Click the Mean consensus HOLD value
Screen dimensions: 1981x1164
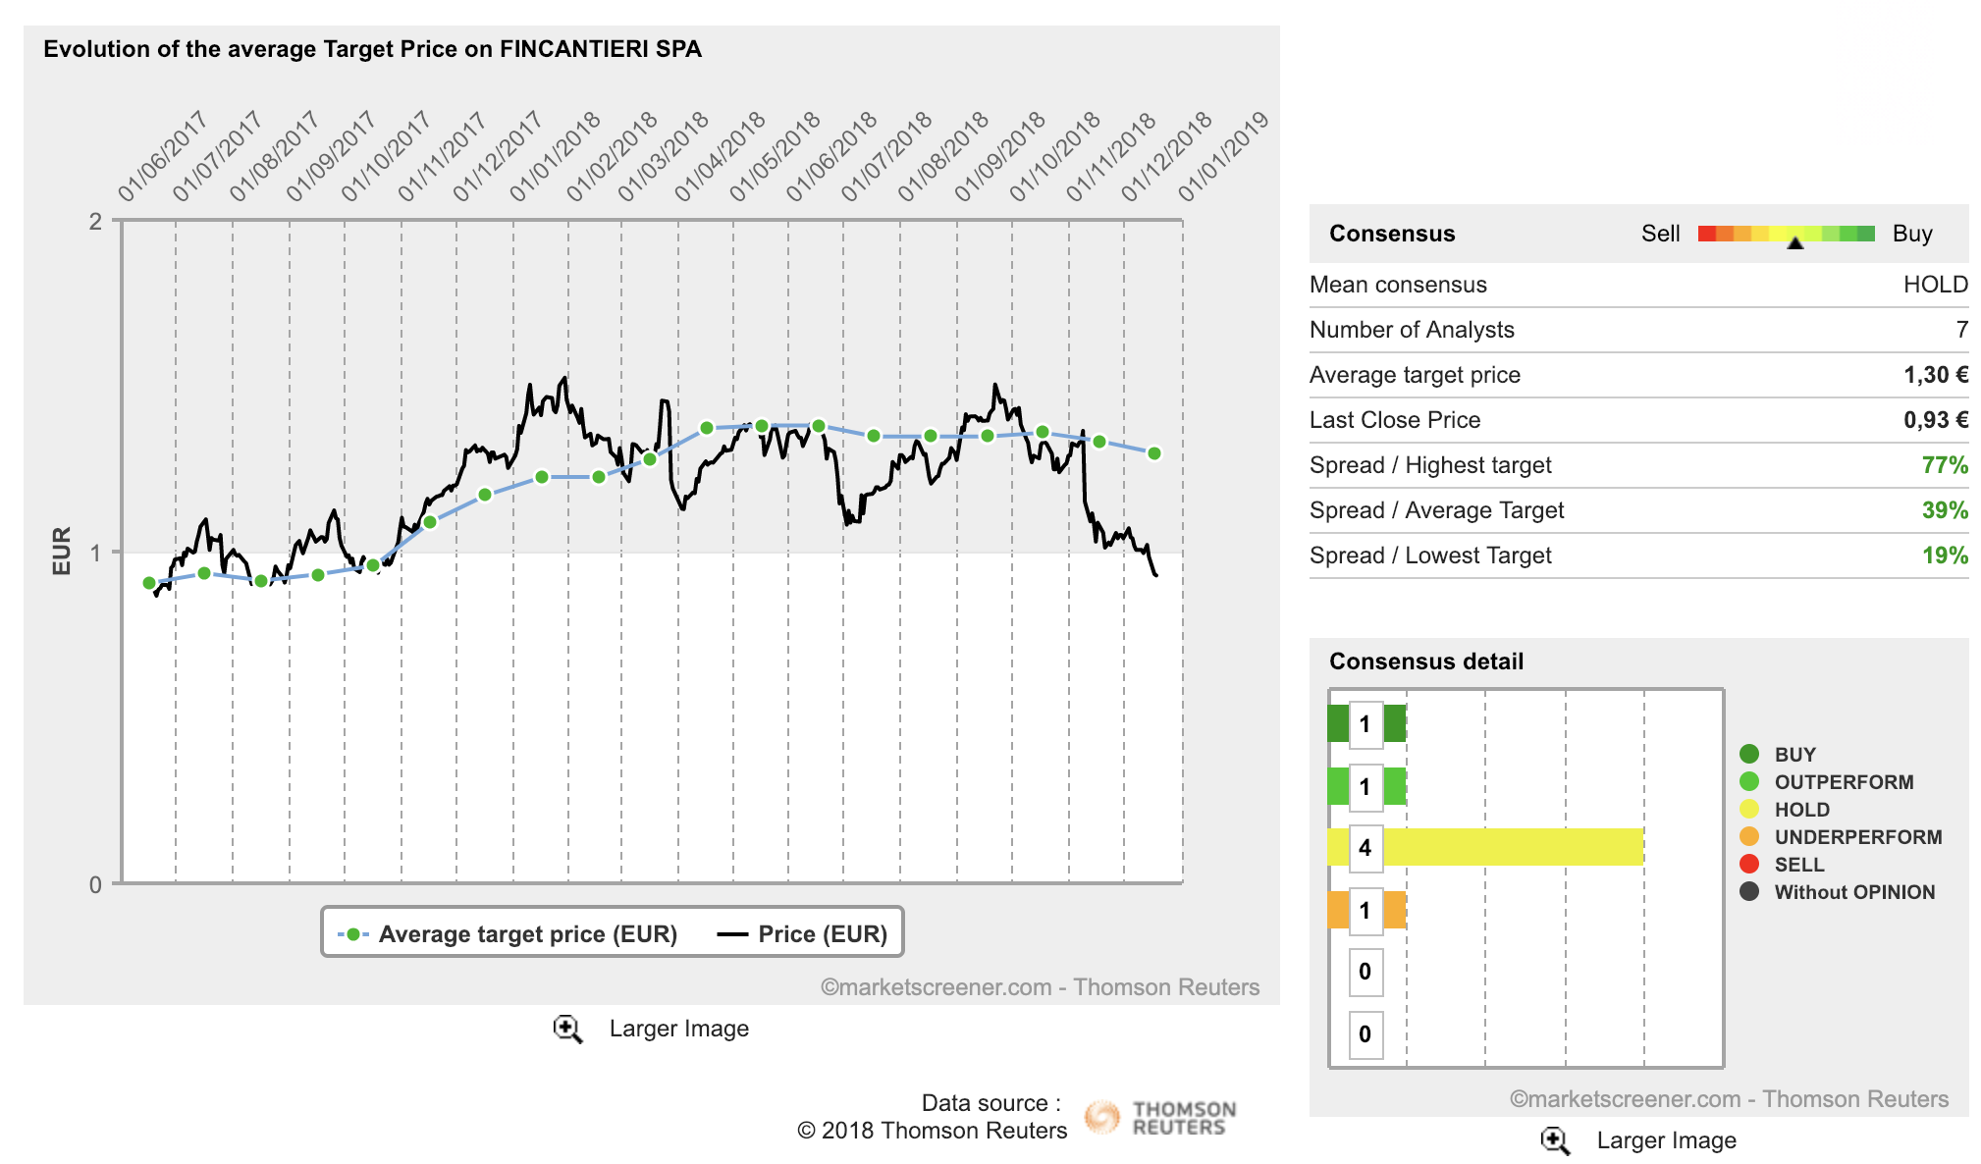[1936, 285]
